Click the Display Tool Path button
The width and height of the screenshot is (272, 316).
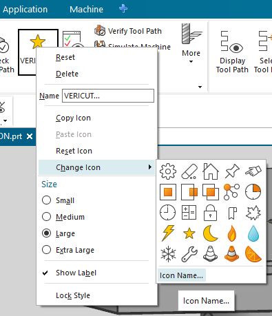click(x=232, y=52)
